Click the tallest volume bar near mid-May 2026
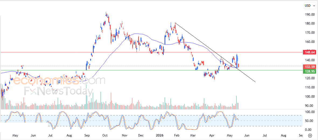 coord(236,103)
